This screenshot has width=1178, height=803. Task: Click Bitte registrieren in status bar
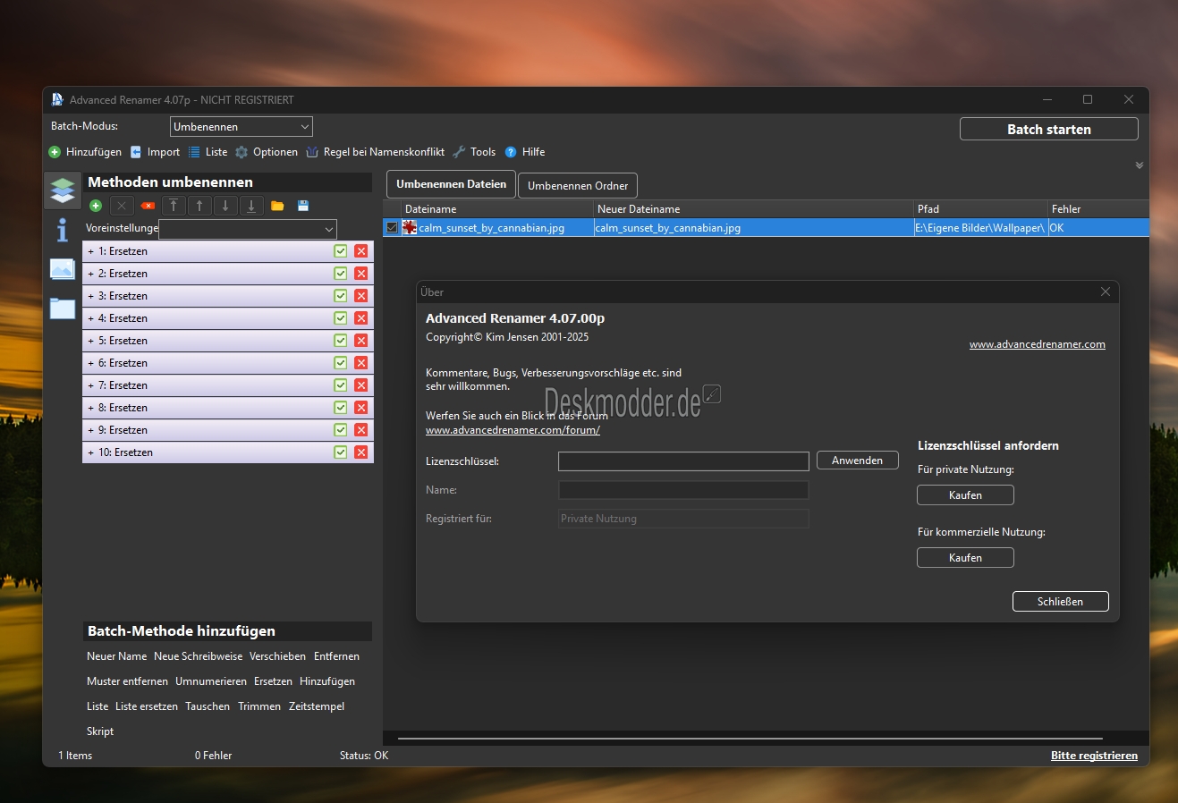tap(1094, 756)
